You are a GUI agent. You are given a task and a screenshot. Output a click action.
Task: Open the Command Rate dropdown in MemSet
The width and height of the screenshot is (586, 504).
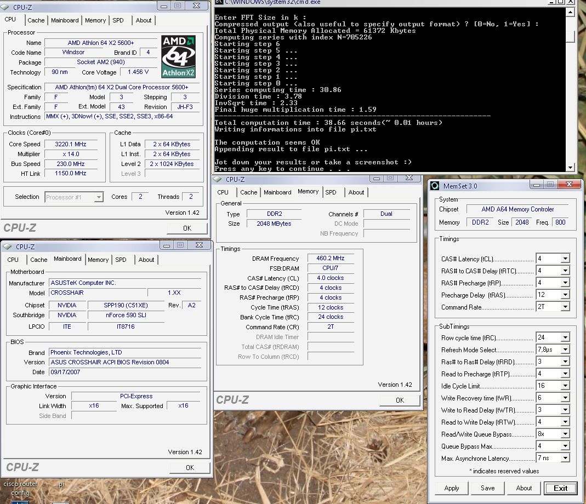tap(565, 307)
